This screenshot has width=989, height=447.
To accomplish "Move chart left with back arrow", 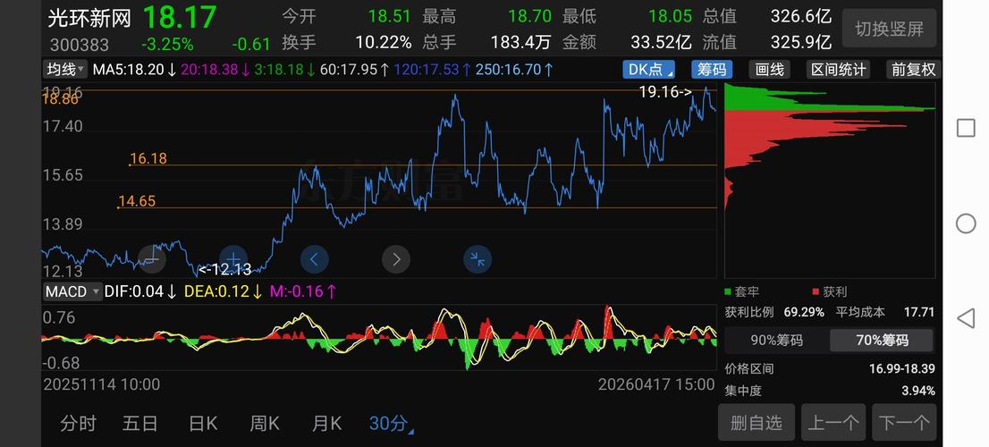I will click(x=315, y=258).
